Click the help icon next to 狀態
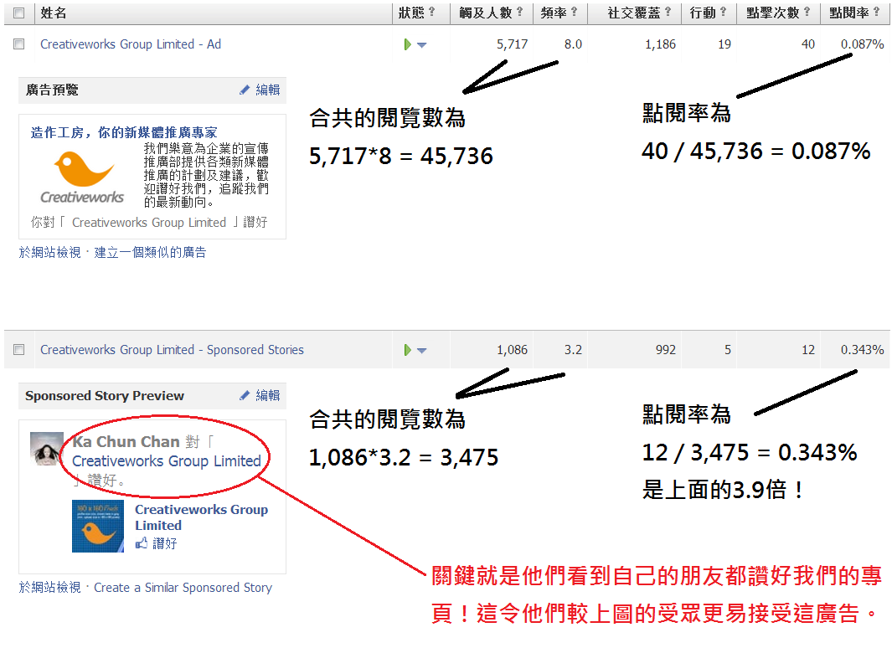Image resolution: width=892 pixels, height=648 pixels. point(432,13)
